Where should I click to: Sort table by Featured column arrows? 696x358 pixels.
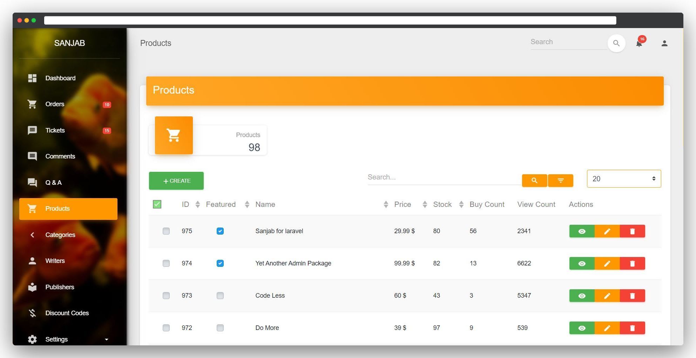pyautogui.click(x=247, y=204)
